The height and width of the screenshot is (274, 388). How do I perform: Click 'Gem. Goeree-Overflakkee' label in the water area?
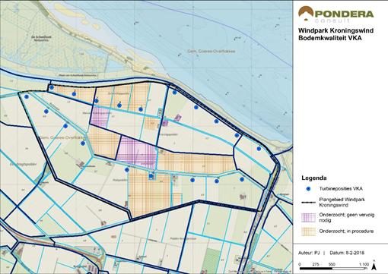click(x=211, y=51)
